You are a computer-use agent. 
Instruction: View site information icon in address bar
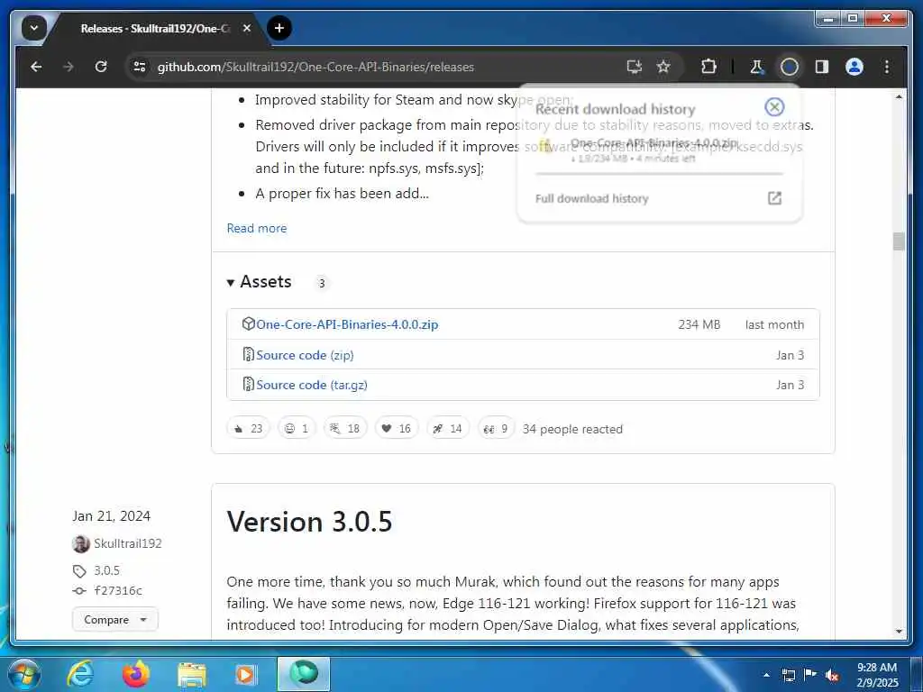140,67
